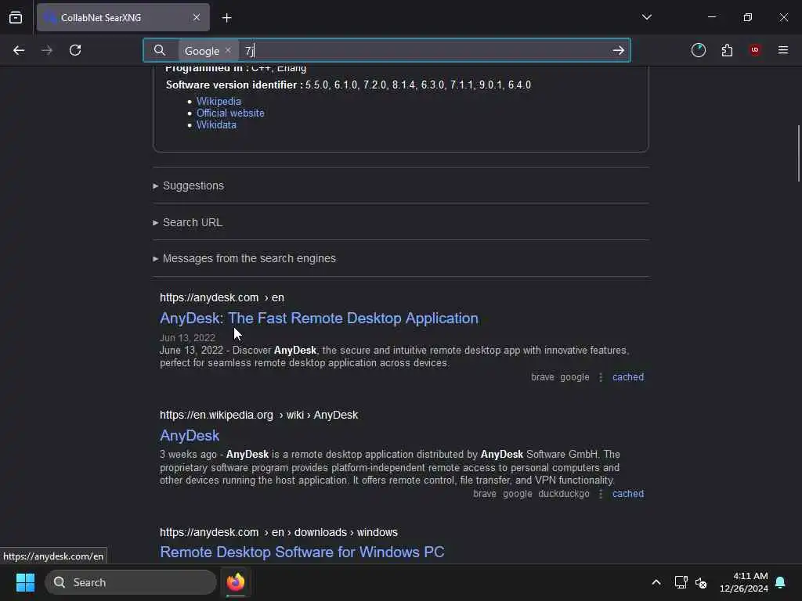Open the clock showing 4:11 AM
This screenshot has width=802, height=601.
click(744, 582)
